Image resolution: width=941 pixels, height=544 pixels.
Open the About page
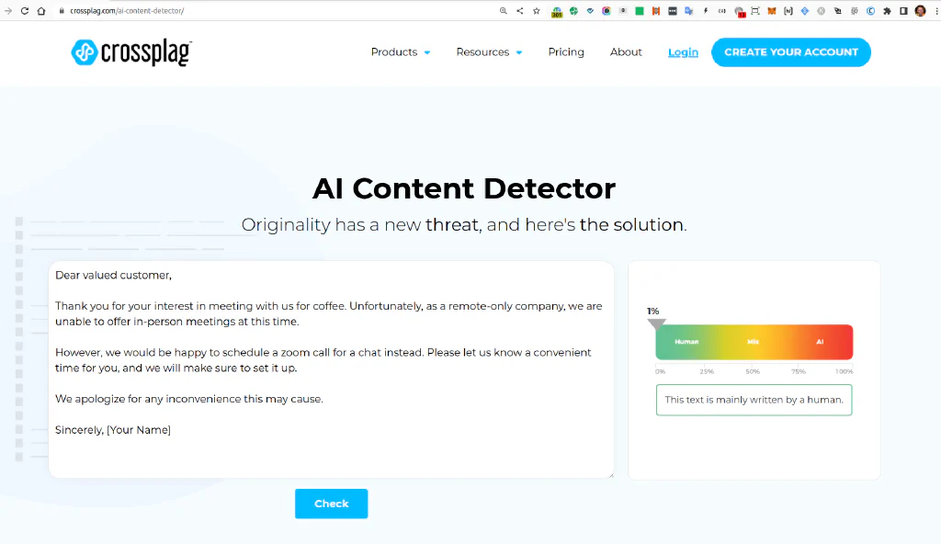coord(626,52)
